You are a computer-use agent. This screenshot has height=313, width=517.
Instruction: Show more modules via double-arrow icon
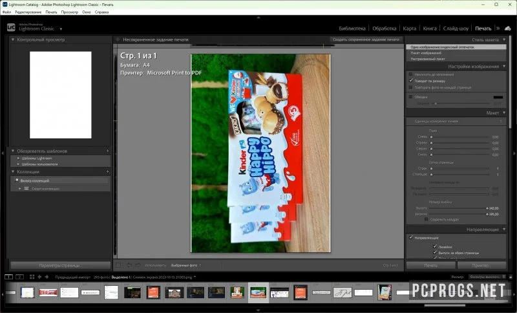[498, 28]
